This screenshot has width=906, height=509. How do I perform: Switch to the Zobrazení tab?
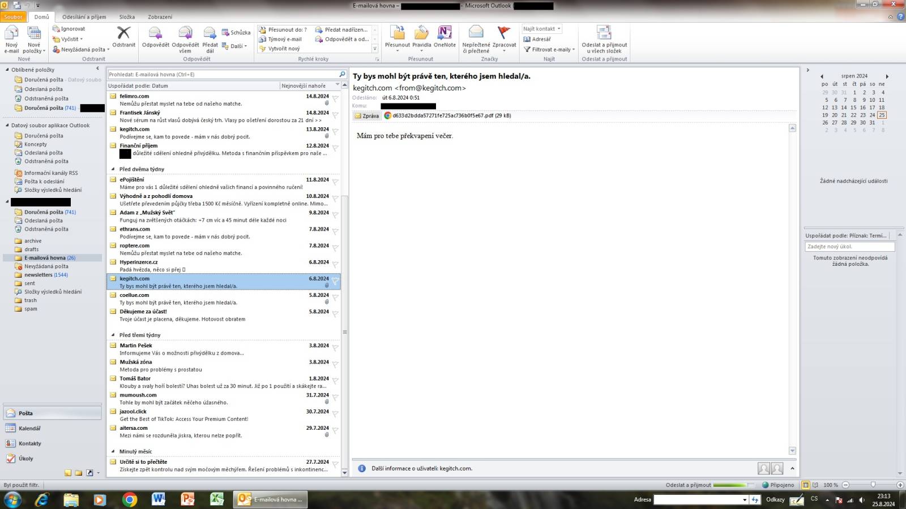coord(160,17)
